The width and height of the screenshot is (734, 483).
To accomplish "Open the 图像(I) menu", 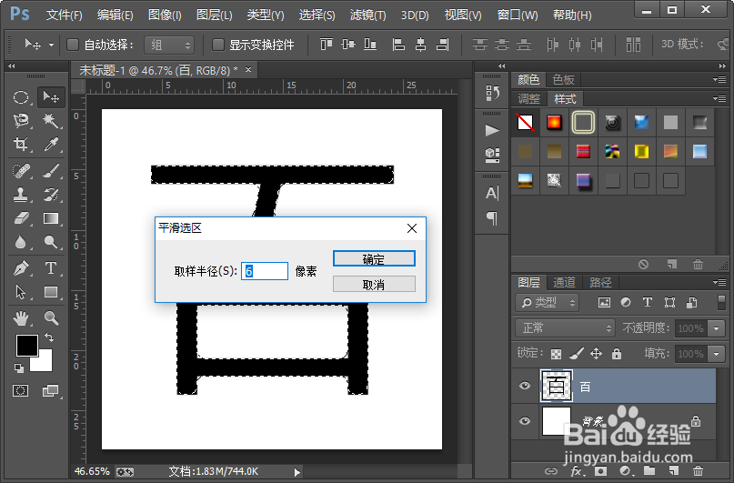I will coord(165,15).
